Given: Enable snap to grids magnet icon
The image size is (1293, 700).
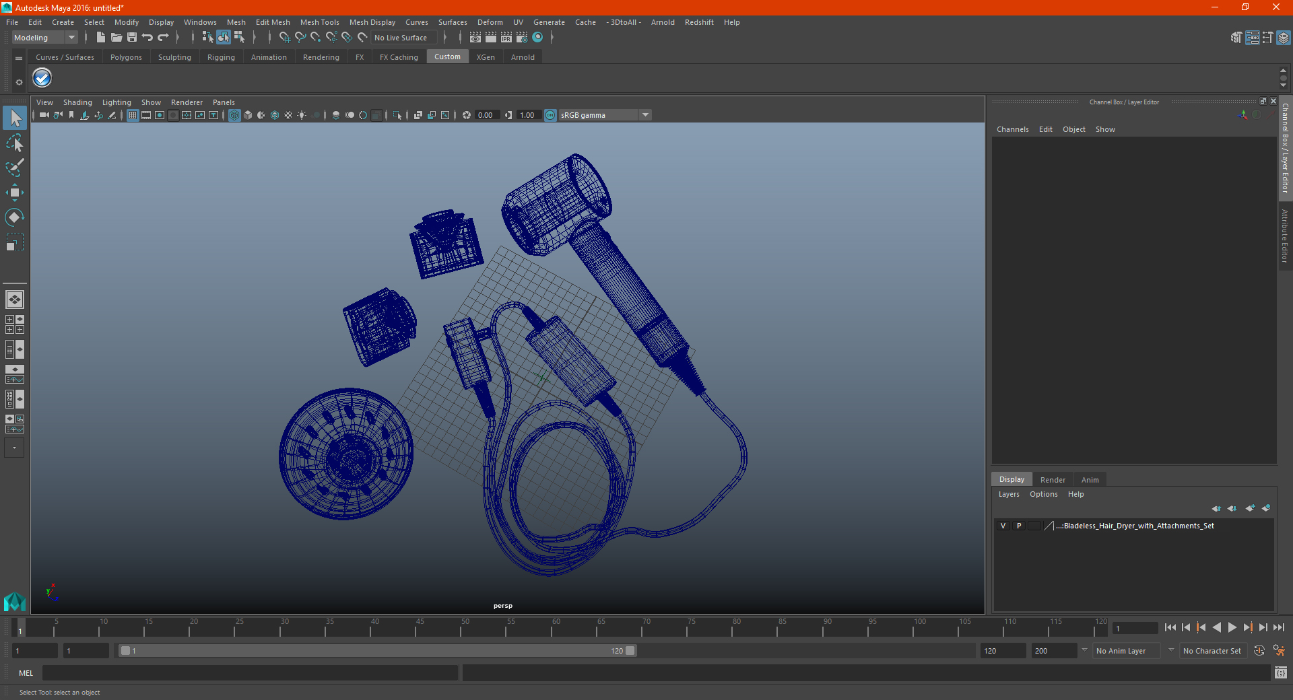Looking at the screenshot, I should [x=284, y=38].
